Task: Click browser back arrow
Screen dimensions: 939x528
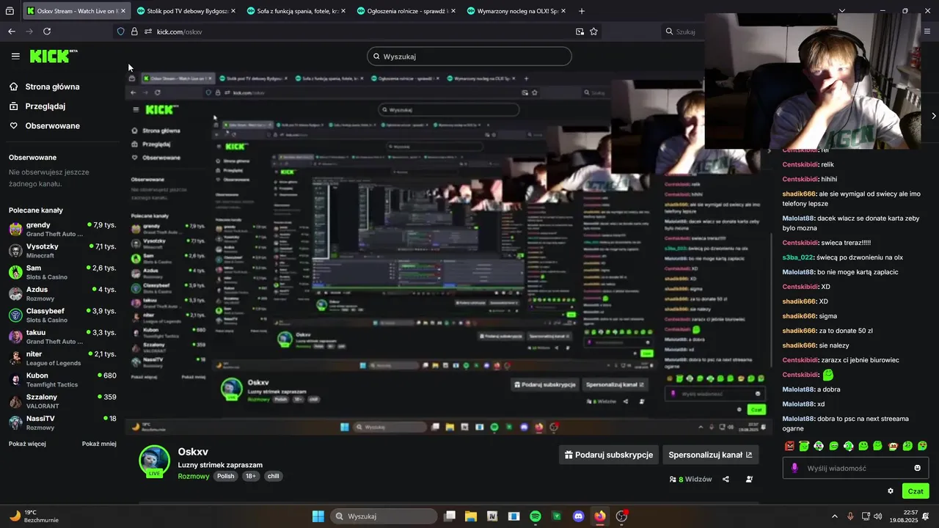Action: pyautogui.click(x=12, y=32)
